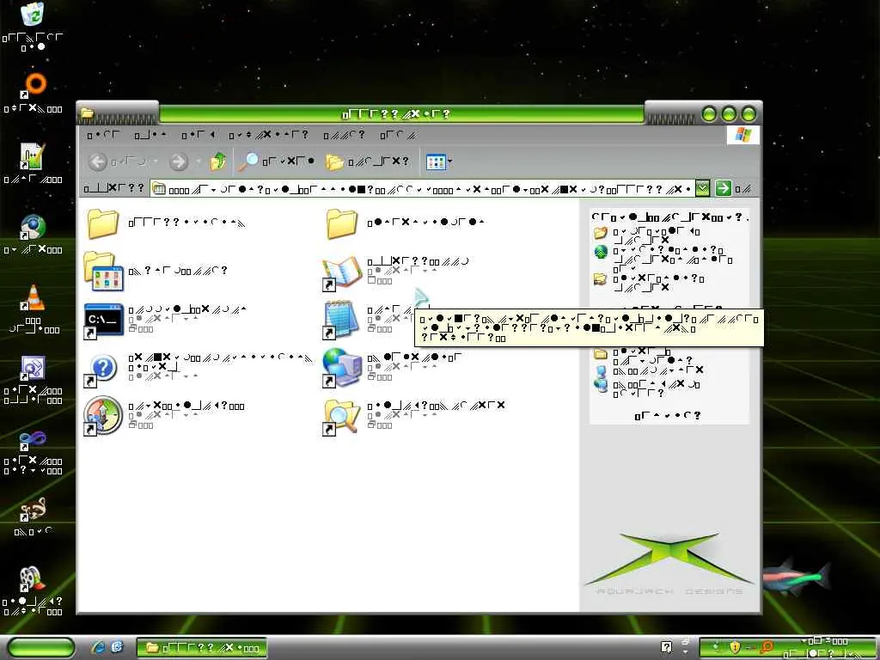Open the View menu
This screenshot has height=660, width=880.
[x=199, y=135]
